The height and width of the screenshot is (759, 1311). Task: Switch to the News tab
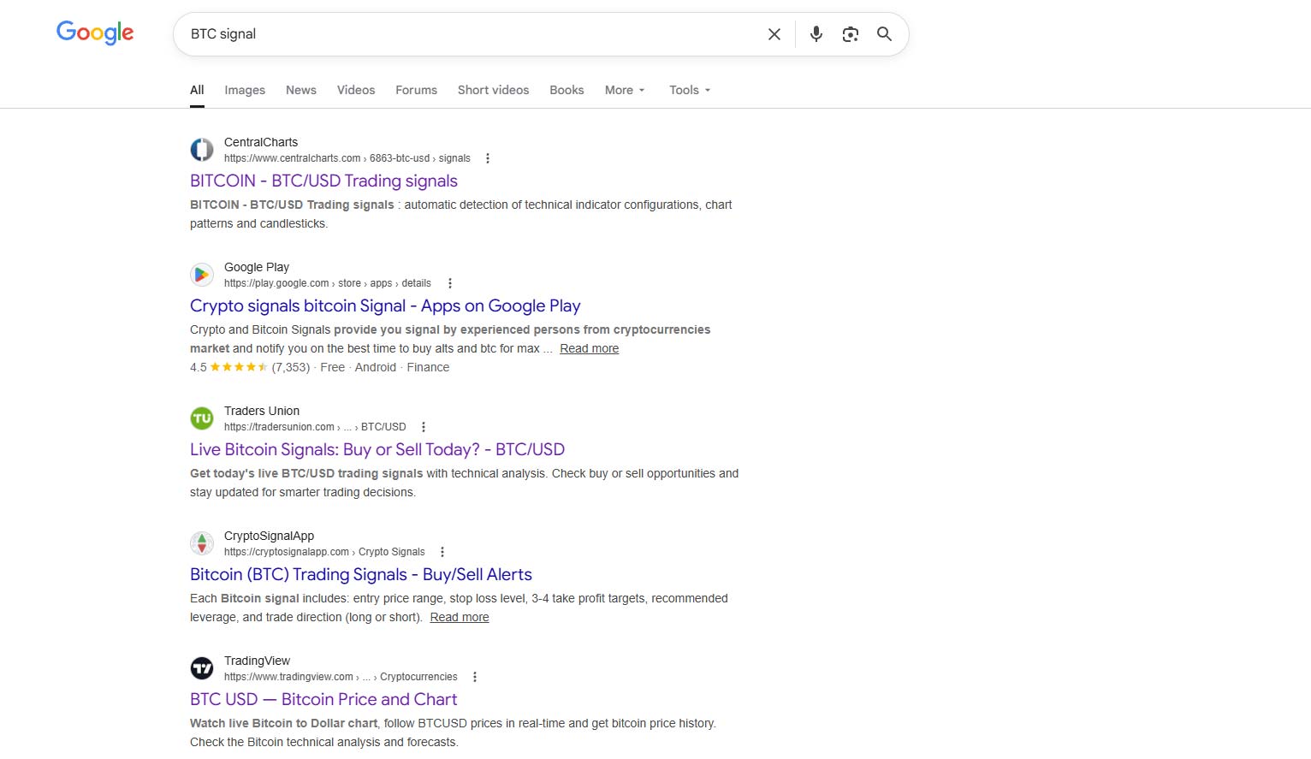[x=301, y=90]
